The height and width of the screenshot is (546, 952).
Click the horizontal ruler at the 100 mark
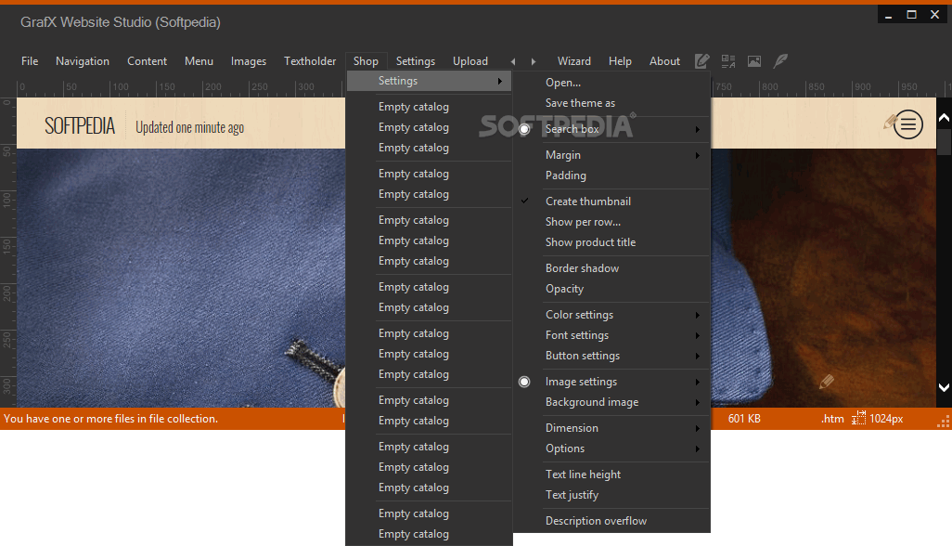pos(120,87)
